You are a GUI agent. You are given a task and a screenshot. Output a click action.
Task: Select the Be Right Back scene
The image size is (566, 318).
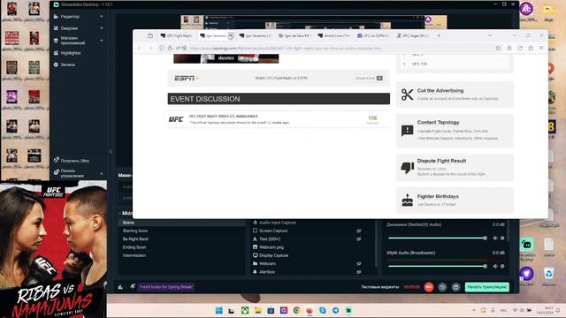point(135,239)
